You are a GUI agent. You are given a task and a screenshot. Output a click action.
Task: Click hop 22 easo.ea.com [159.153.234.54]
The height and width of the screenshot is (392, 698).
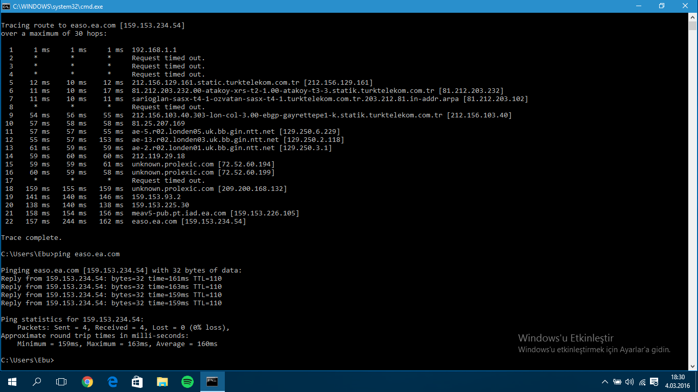[x=189, y=222]
